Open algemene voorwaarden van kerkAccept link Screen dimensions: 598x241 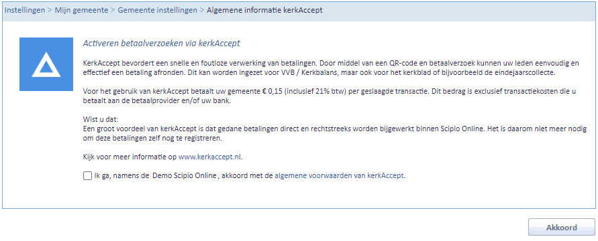[x=339, y=176]
